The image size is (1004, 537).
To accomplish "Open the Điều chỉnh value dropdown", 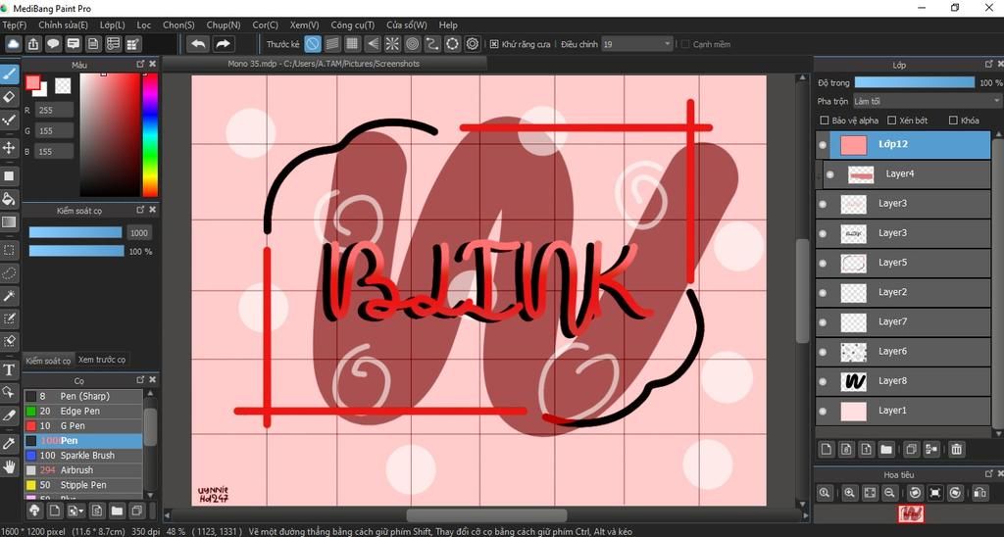I will click(x=637, y=44).
